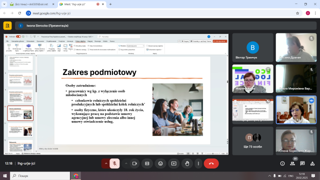Select Iwona Sierocka video tile
The width and height of the screenshot is (320, 180).
tap(296, 110)
